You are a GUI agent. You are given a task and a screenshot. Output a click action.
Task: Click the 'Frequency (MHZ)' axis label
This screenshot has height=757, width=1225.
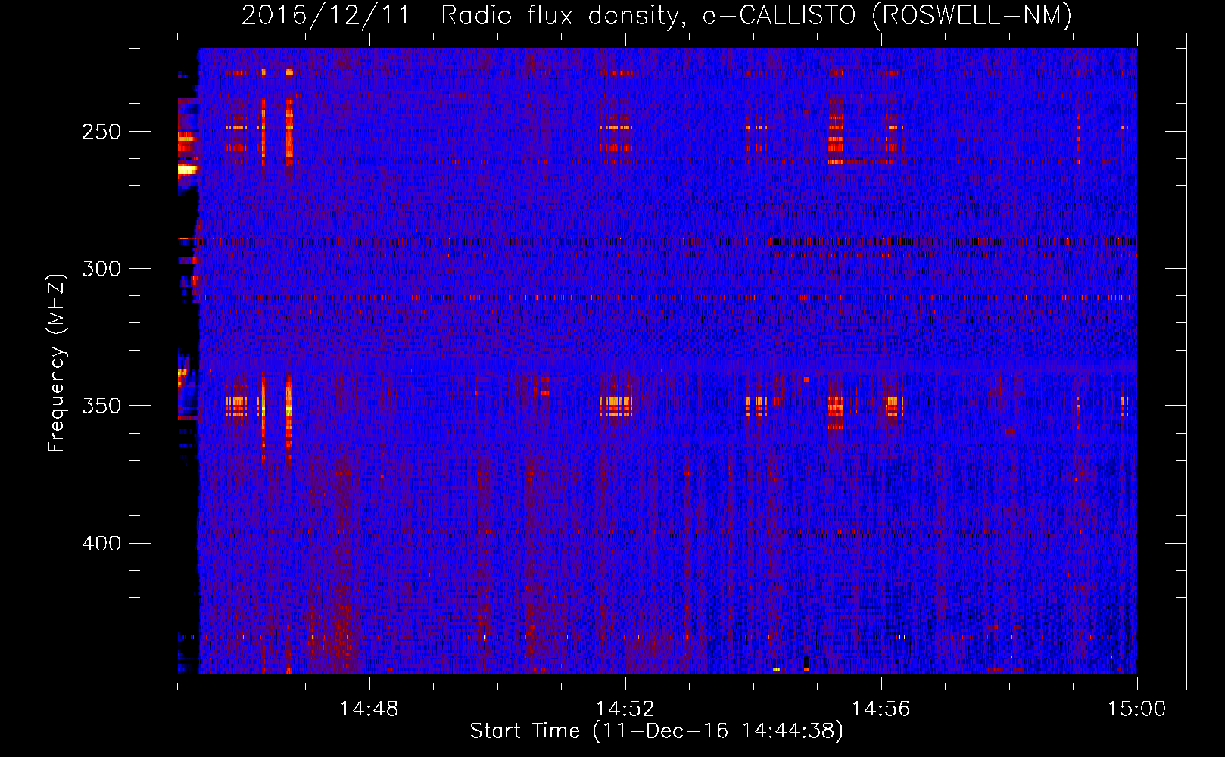58,363
